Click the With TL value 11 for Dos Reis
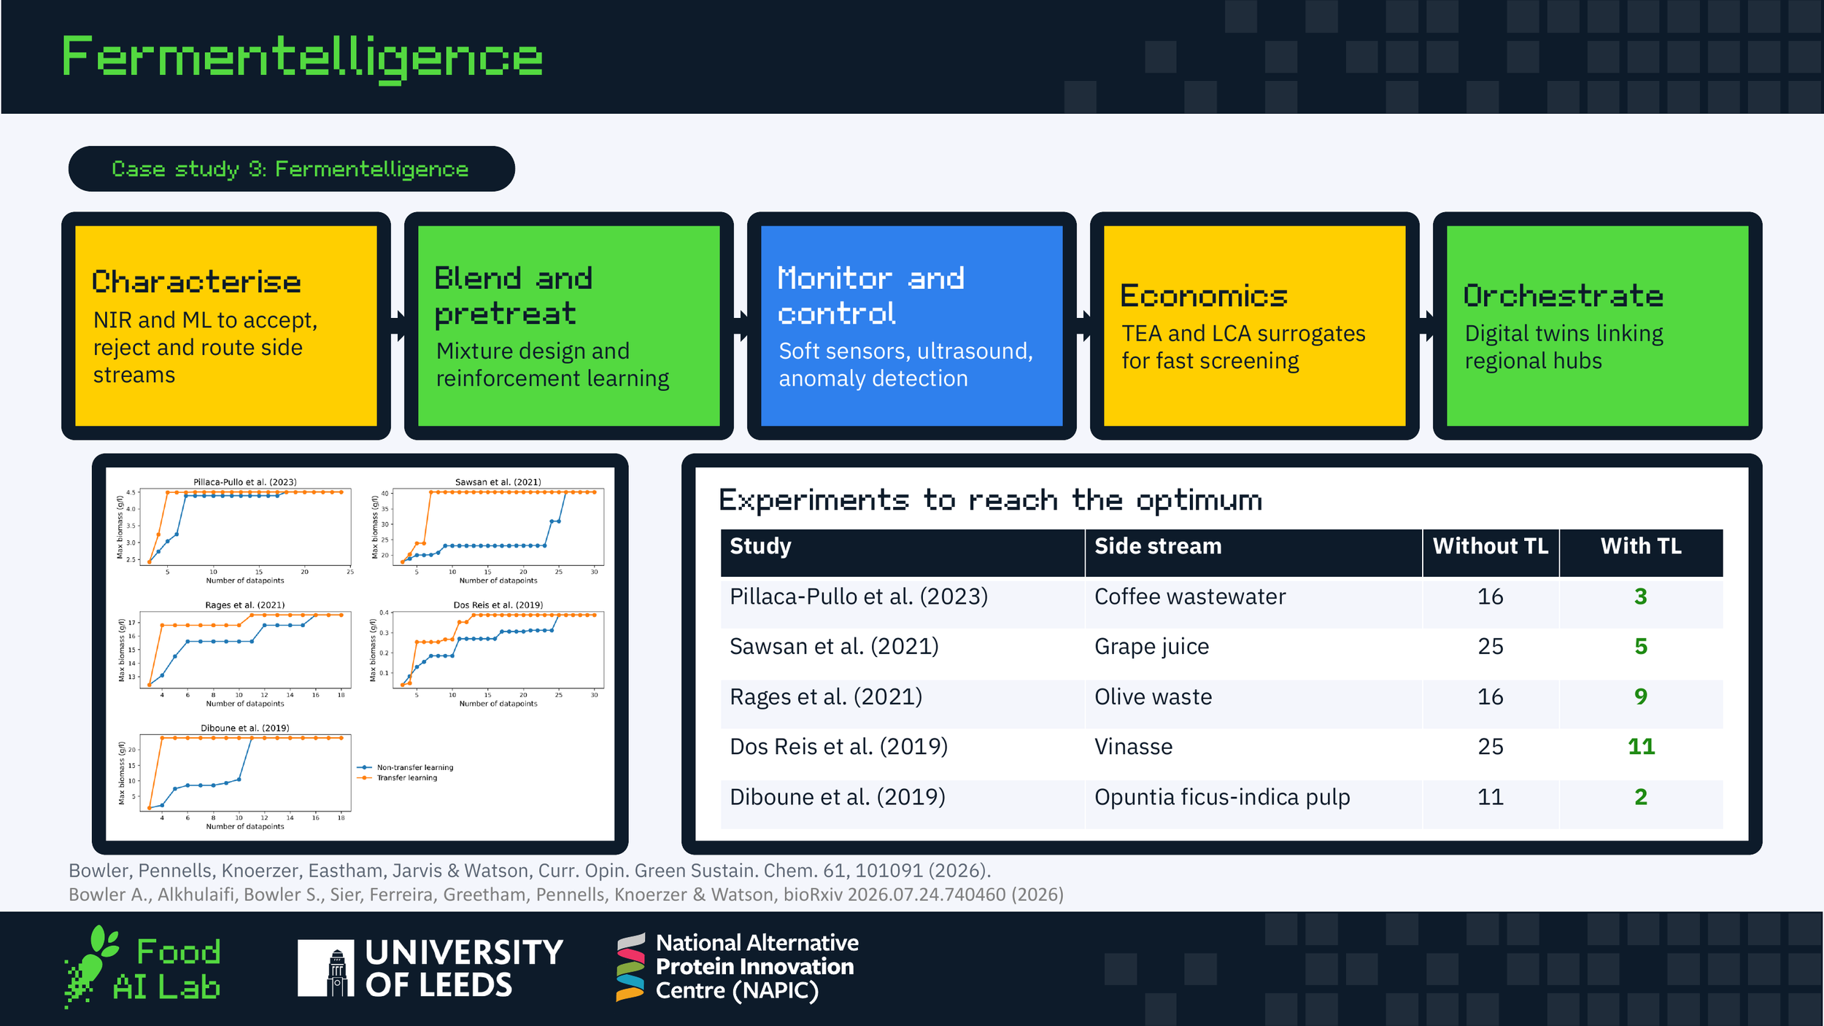This screenshot has width=1824, height=1026. [x=1642, y=747]
